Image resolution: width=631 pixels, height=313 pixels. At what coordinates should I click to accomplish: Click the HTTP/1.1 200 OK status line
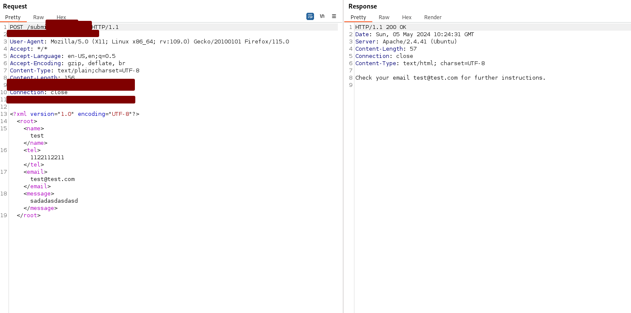pyautogui.click(x=380, y=27)
